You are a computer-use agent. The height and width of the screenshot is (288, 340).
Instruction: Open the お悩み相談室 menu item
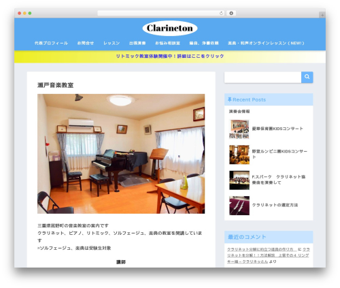coord(167,43)
